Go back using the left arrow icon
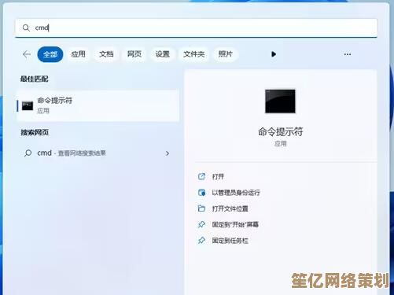The image size is (394, 295). (x=27, y=54)
